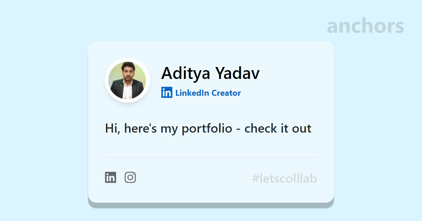Viewport: 422px width, 221px height.
Task: Click the Aditya Yadav name heading
Action: tap(210, 73)
